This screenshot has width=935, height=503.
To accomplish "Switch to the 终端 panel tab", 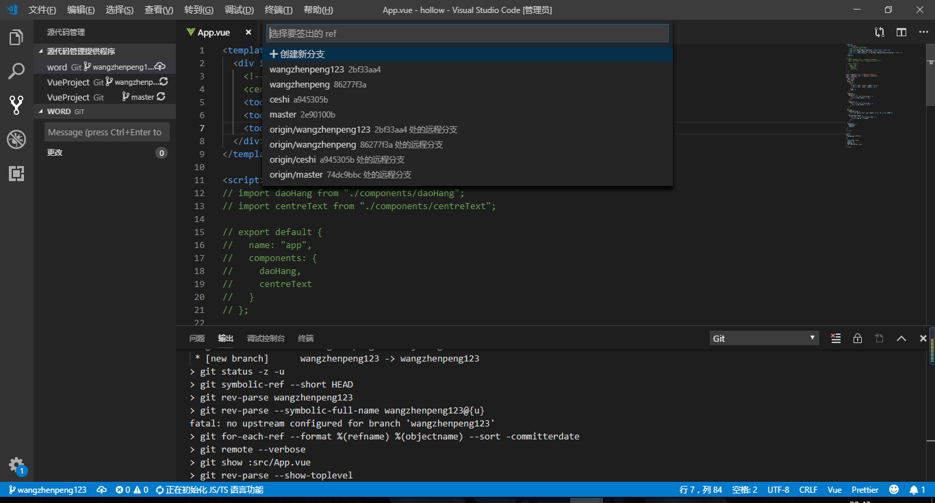I will (305, 338).
